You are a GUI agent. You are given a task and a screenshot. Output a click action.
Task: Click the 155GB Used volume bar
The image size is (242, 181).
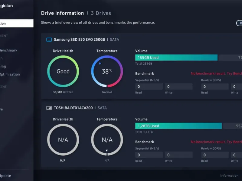176,58
